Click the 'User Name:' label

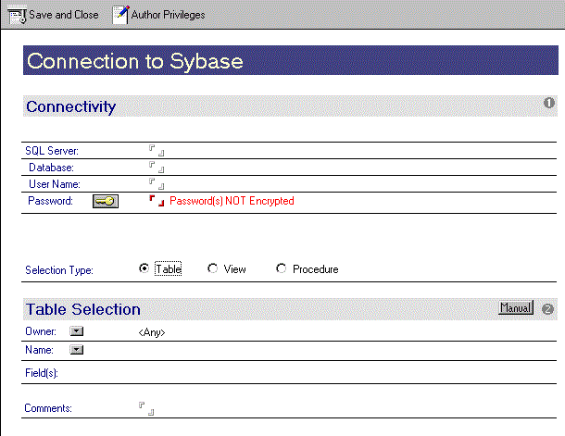click(55, 184)
